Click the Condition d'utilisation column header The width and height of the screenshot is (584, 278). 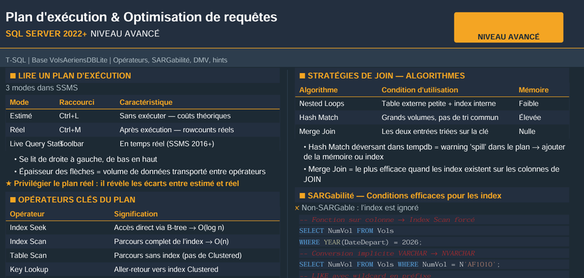(x=420, y=90)
